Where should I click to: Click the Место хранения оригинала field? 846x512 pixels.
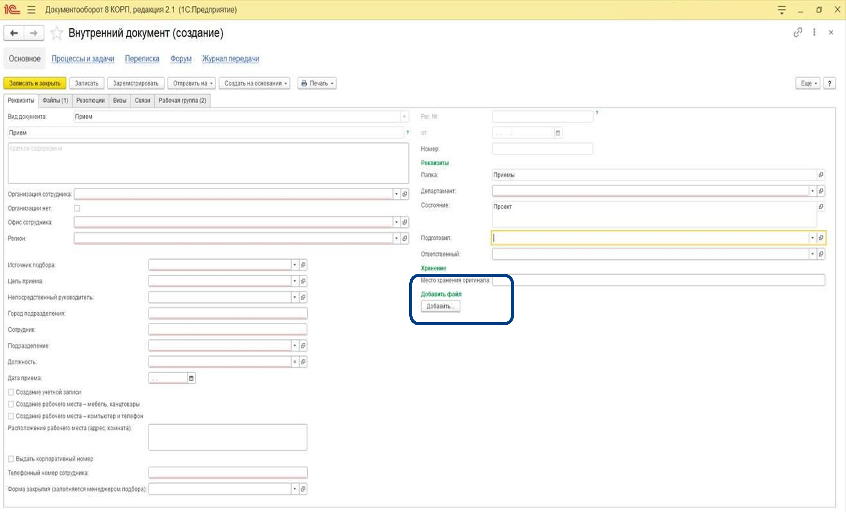pyautogui.click(x=658, y=280)
